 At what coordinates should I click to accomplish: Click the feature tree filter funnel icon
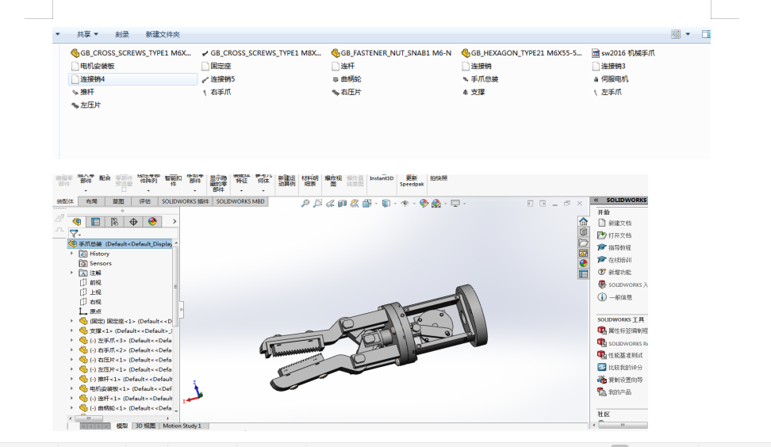[x=74, y=234]
